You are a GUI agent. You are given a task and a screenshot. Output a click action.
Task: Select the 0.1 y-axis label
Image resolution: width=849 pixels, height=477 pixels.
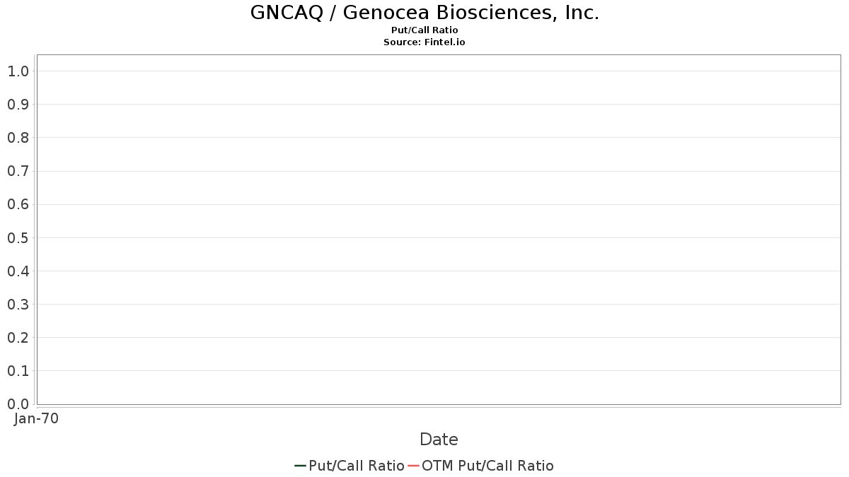18,370
